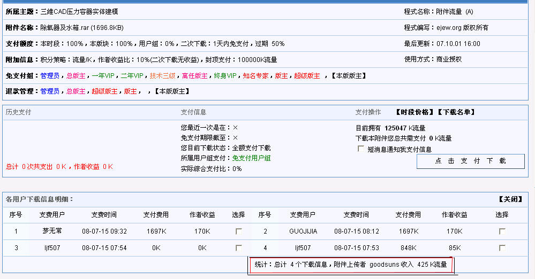Image resolution: width=535 pixels, height=279 pixels.
Task: Click the 二年VIP group link
Action: tap(132, 75)
